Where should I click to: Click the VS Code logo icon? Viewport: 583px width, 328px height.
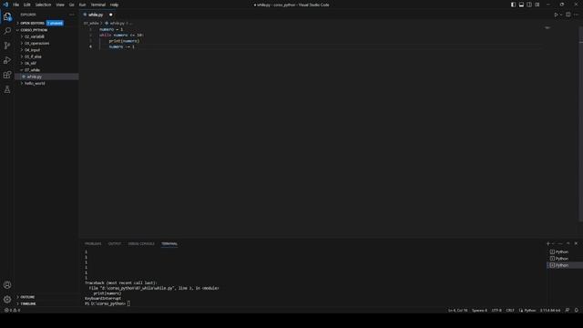coord(5,5)
